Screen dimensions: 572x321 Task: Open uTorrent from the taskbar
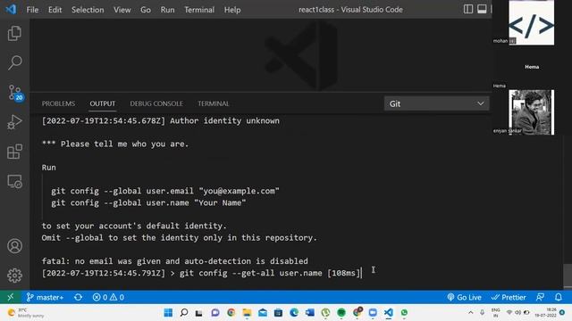click(x=325, y=313)
